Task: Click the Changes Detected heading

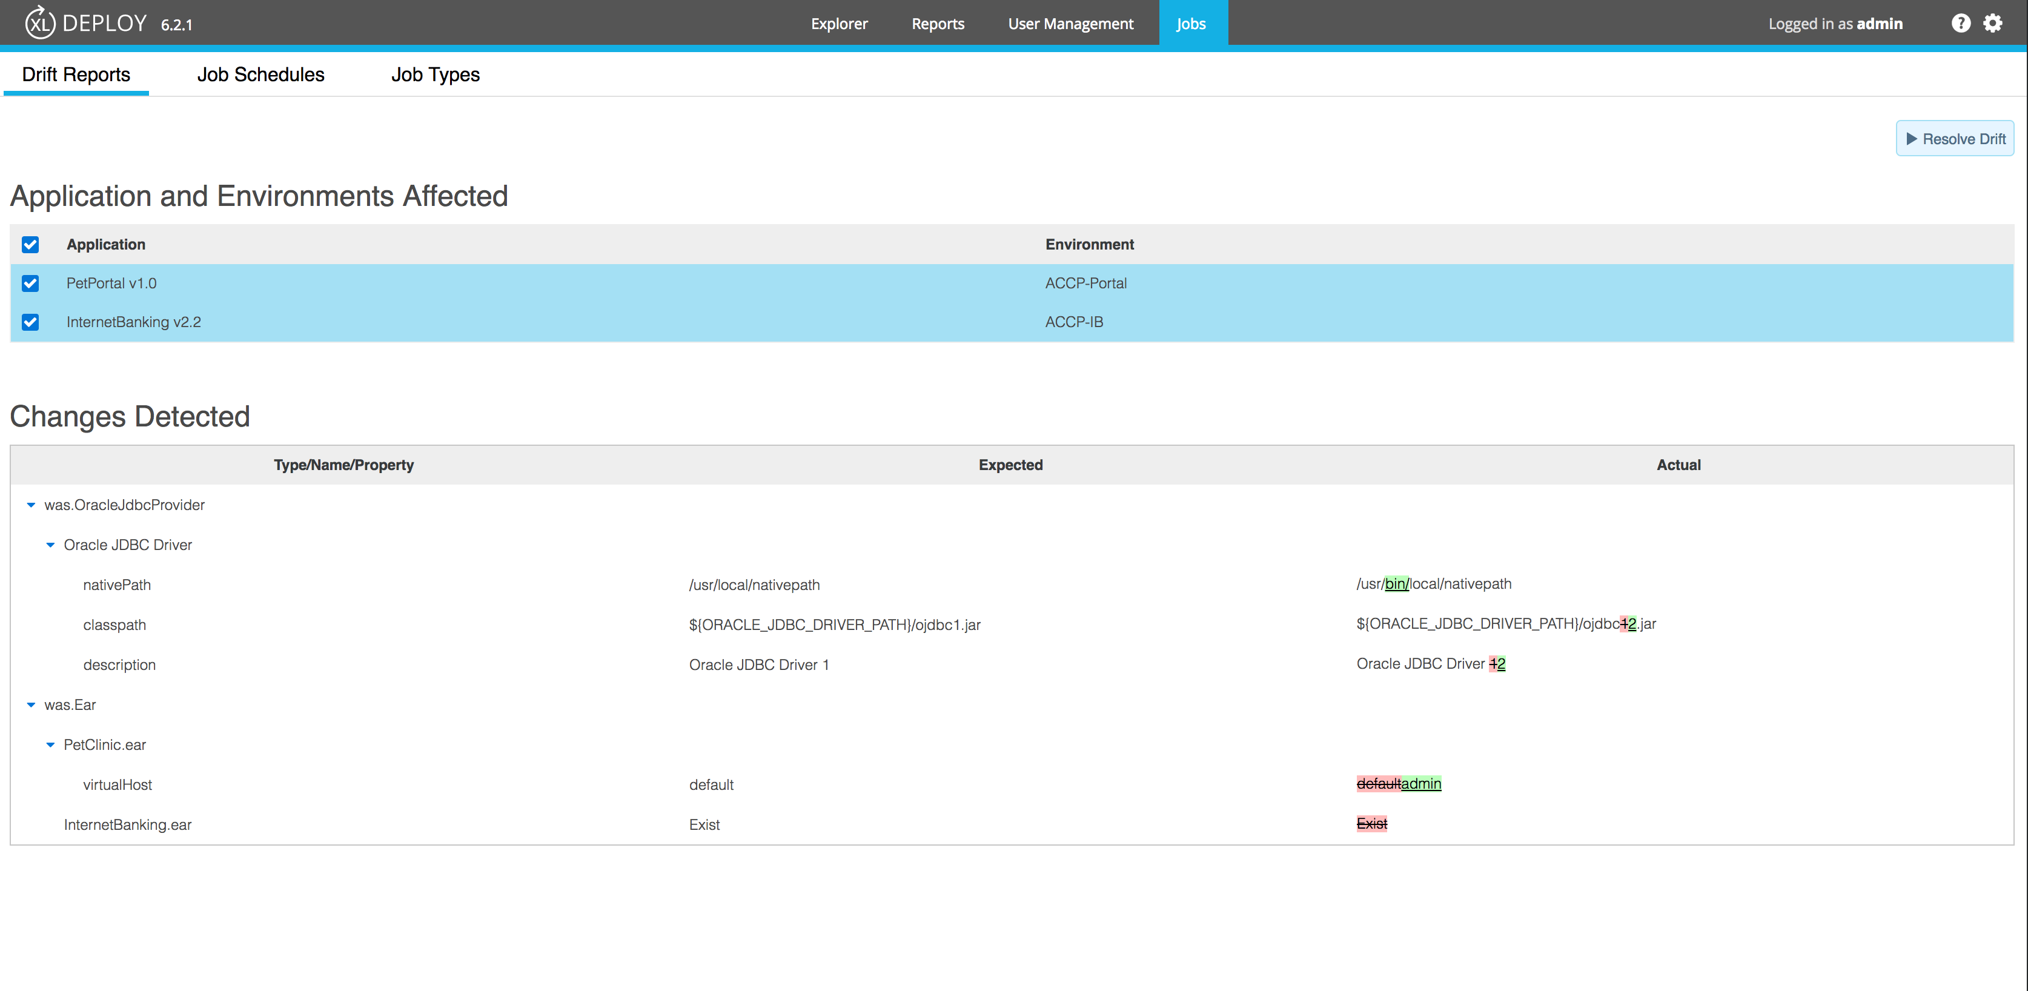Action: click(x=130, y=416)
